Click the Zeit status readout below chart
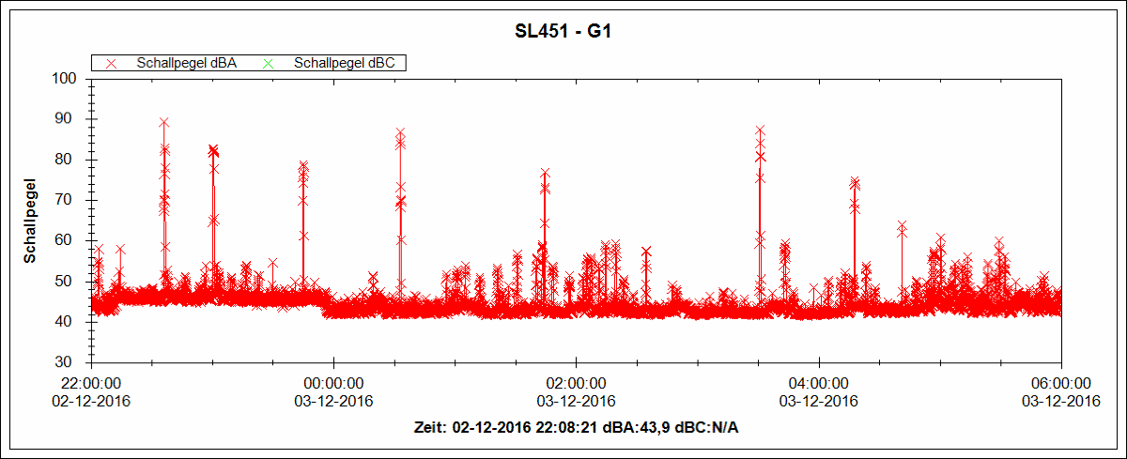 (x=576, y=428)
